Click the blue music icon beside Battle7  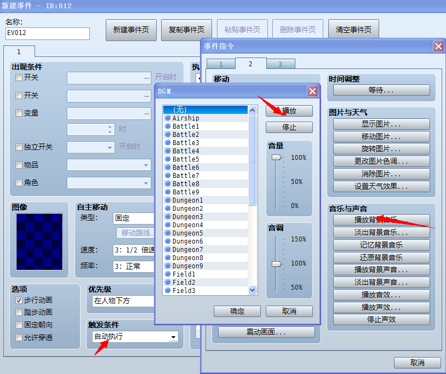(168, 176)
